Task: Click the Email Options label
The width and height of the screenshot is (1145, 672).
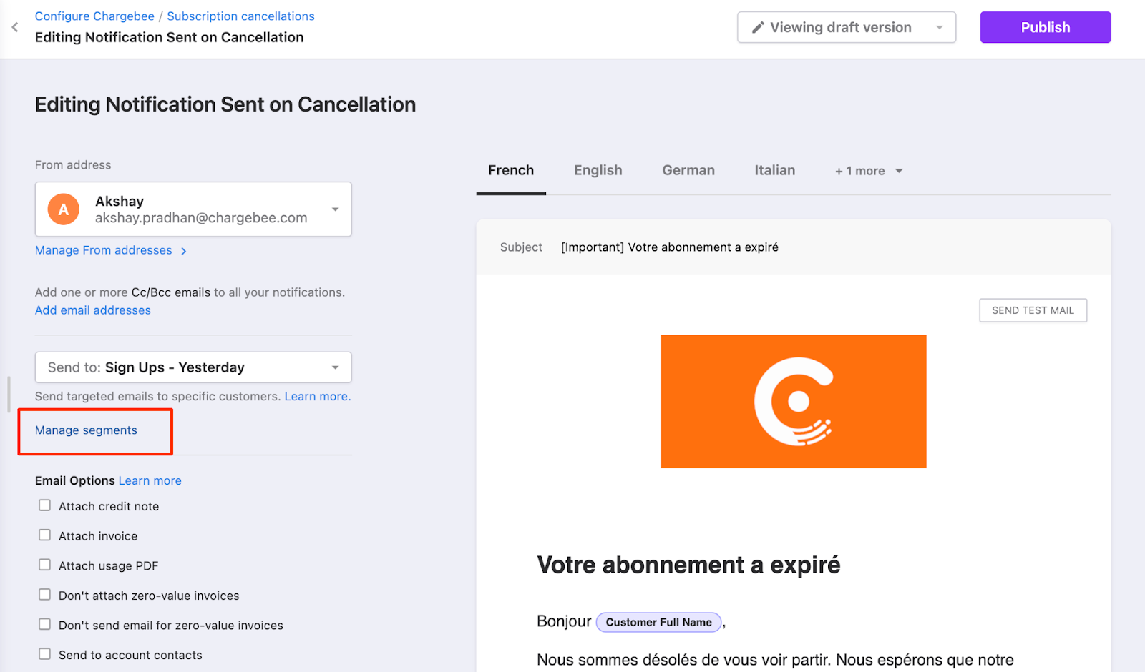Action: 75,481
